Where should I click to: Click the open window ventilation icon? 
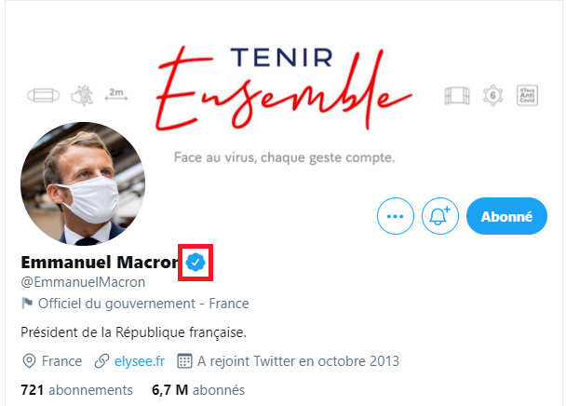[x=457, y=96]
